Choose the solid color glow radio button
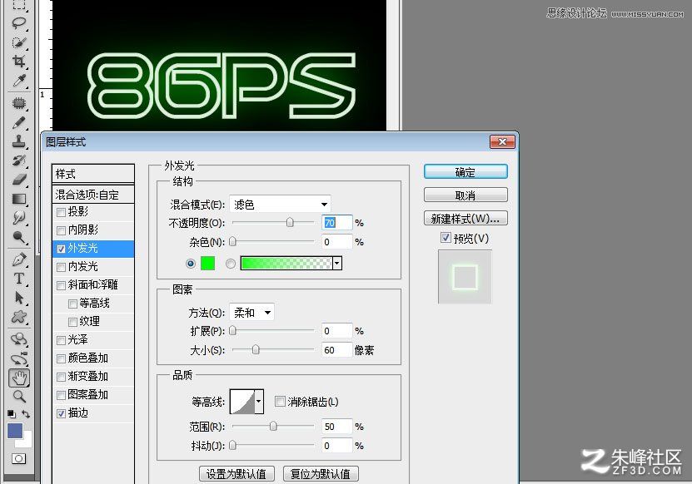The height and width of the screenshot is (484, 692). 190,264
